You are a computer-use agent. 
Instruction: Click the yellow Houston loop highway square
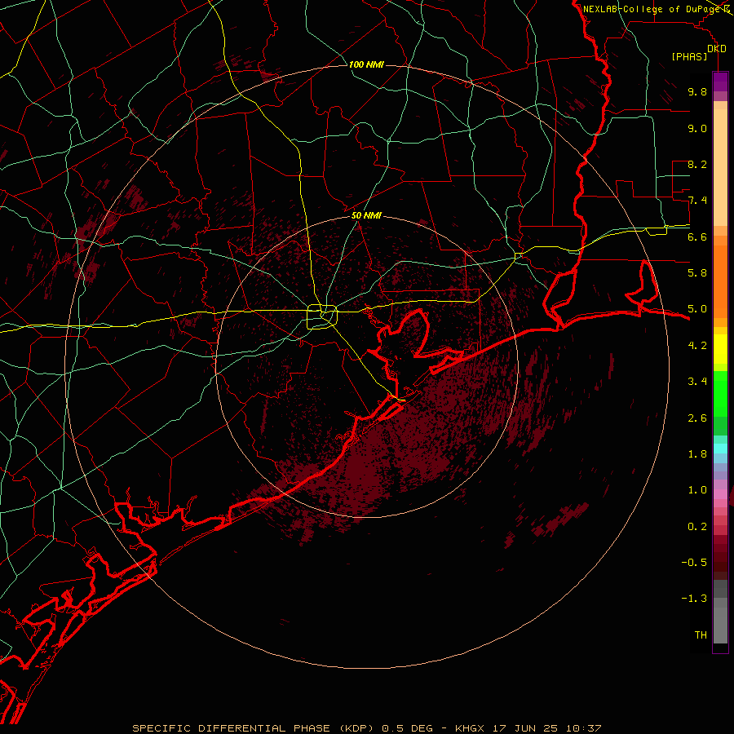[322, 316]
